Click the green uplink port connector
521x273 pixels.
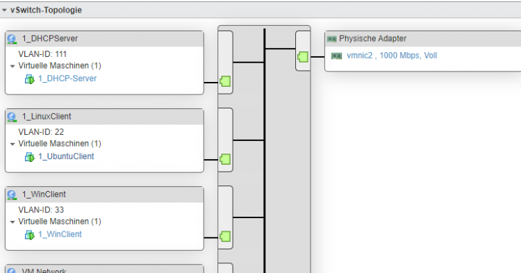(303, 57)
